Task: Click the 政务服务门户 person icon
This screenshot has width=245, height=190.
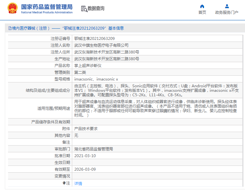Action: (x=227, y=6)
